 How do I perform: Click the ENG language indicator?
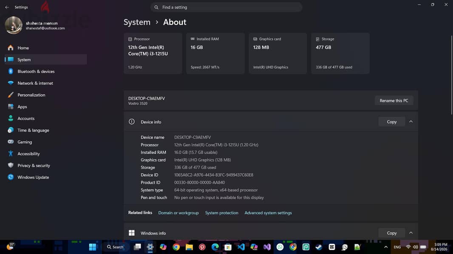coord(397,247)
